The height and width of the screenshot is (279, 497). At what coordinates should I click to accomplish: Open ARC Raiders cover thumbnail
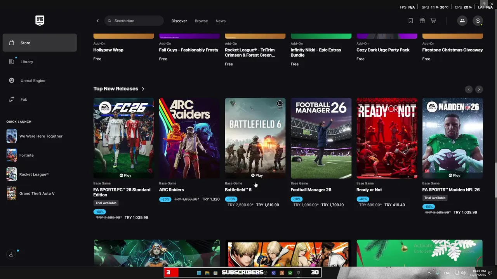tap(189, 138)
